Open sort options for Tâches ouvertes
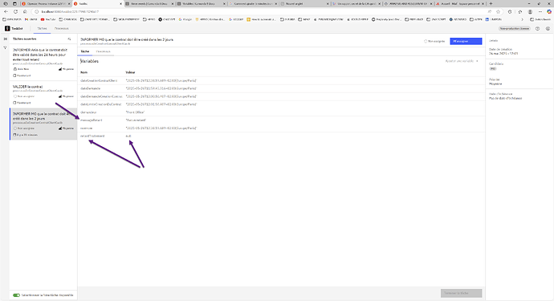Screen dimensions: 554x301 (x=69, y=39)
